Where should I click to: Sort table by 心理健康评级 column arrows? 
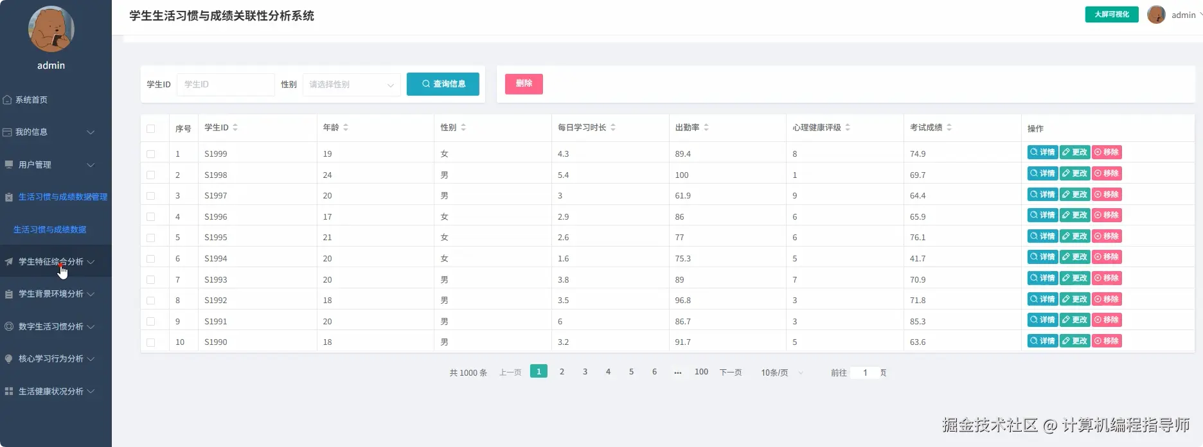pos(848,128)
